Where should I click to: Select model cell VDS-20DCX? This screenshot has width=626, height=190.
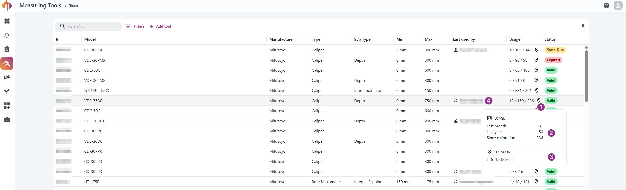pyautogui.click(x=95, y=121)
